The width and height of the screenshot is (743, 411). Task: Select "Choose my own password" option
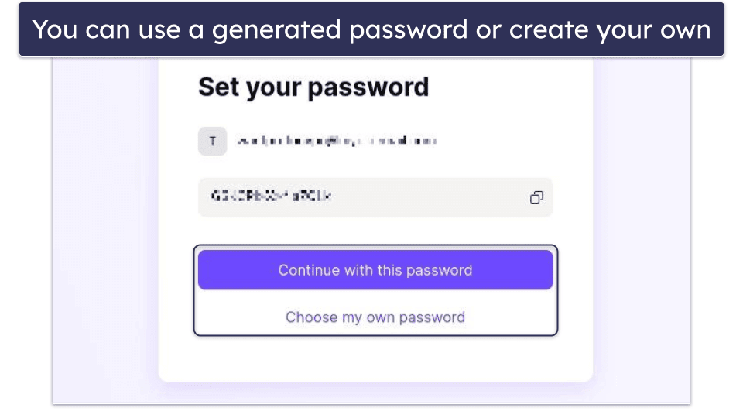tap(375, 317)
